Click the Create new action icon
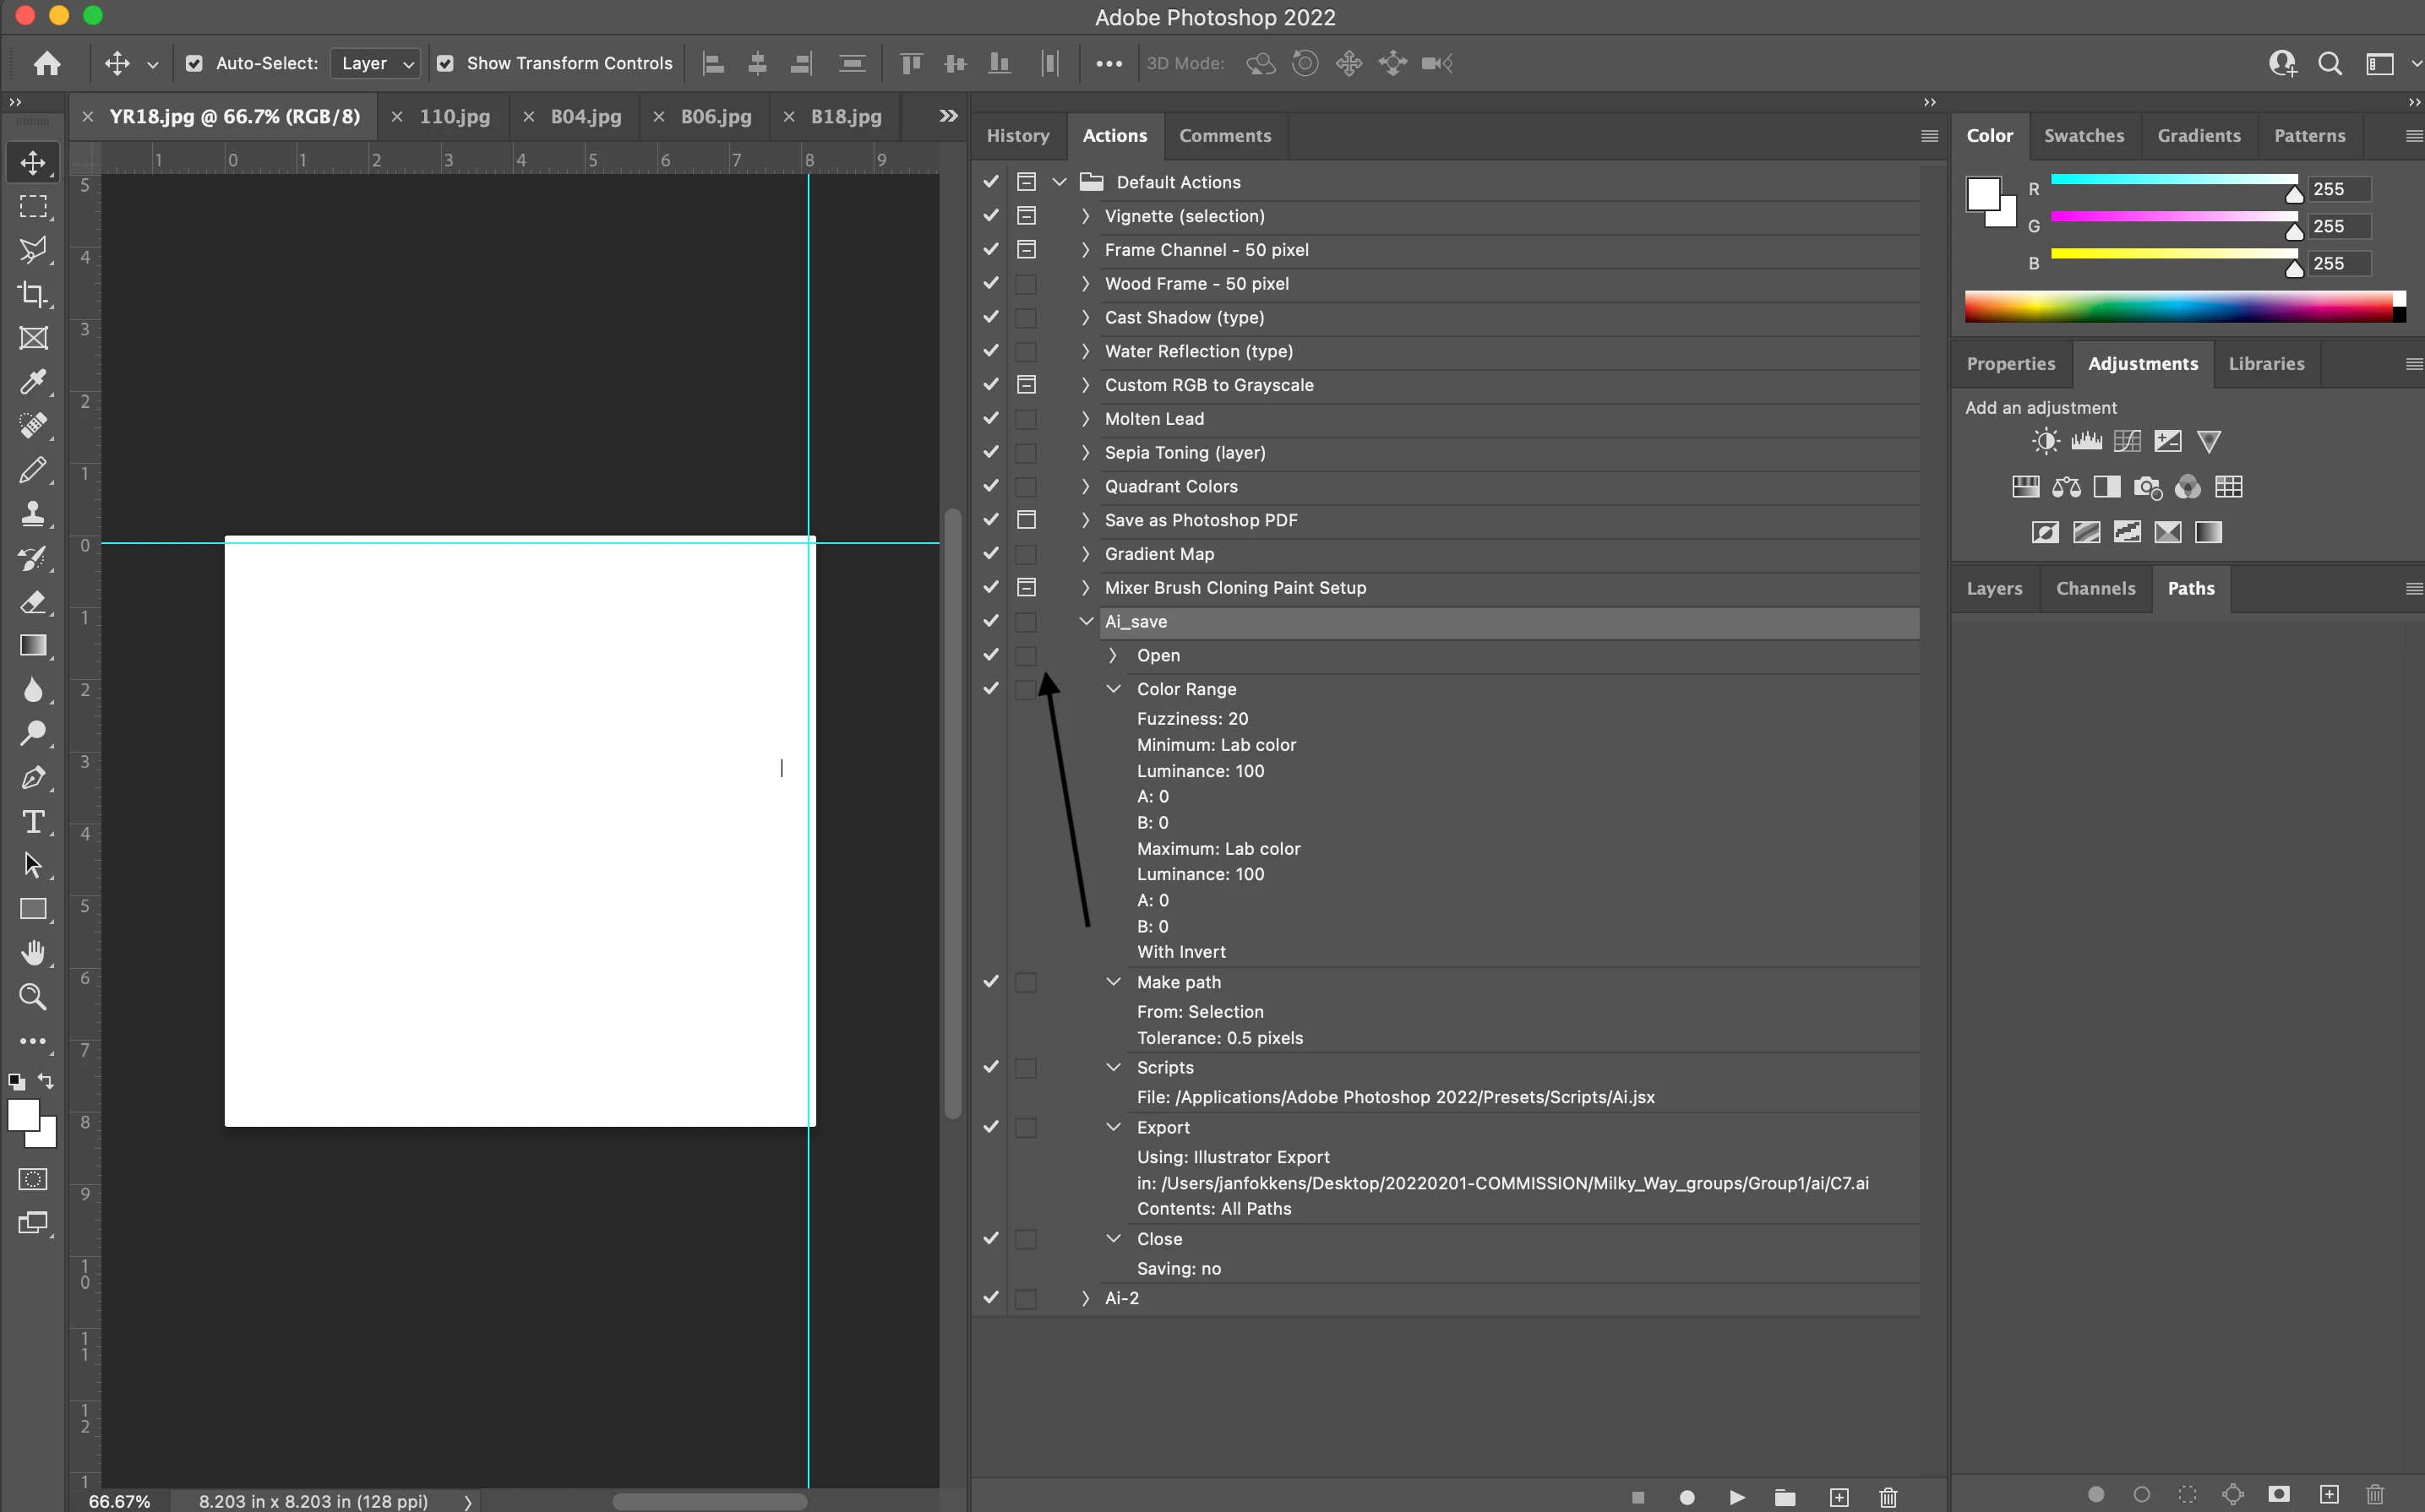The width and height of the screenshot is (2425, 1512). point(1838,1497)
